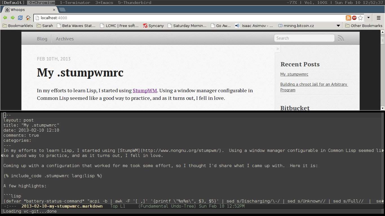This screenshot has width=385, height=216.
Task: Click the RSS feed icon in the address bar
Action: click(x=348, y=18)
